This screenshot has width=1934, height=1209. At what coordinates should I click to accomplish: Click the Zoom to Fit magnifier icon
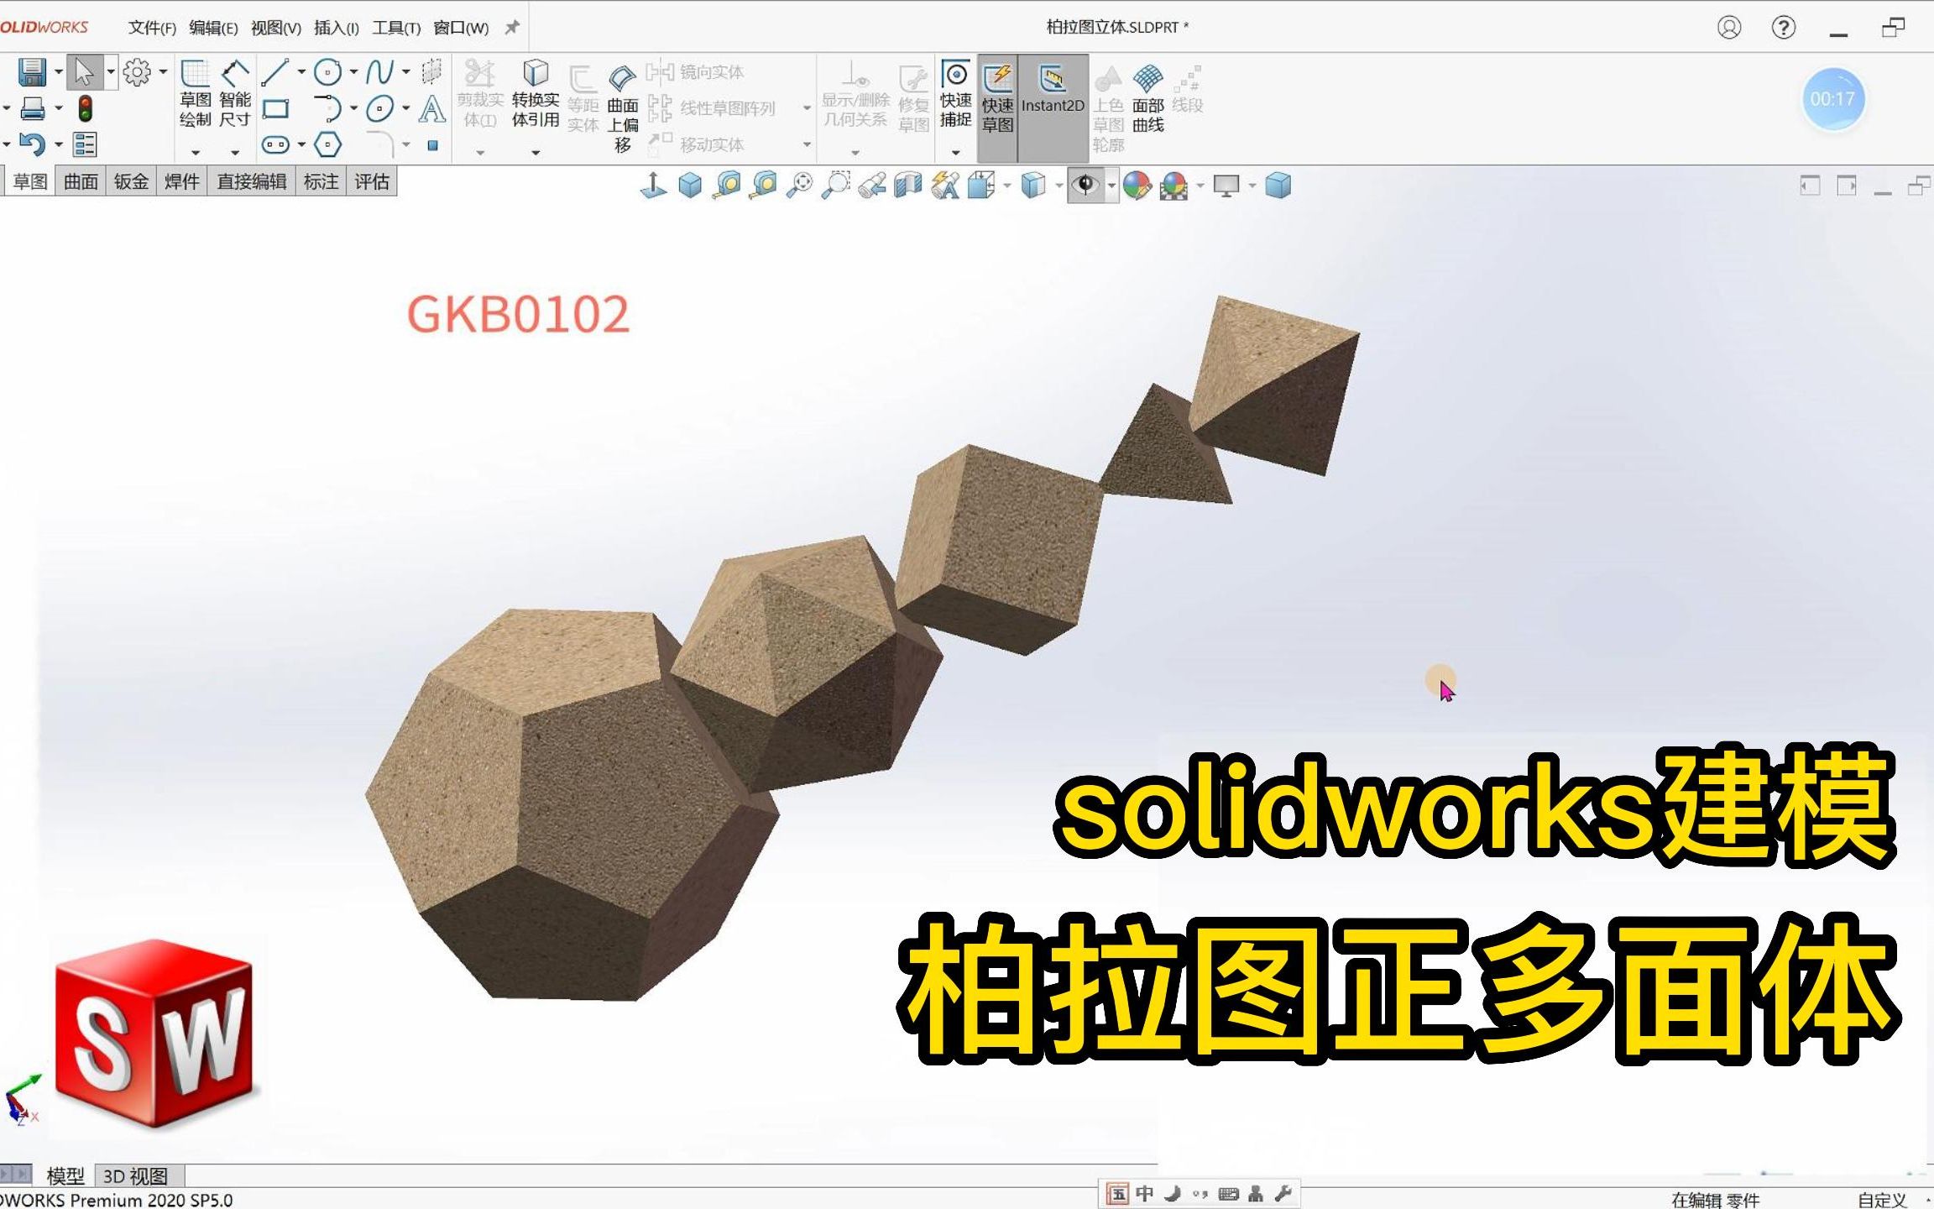[799, 185]
